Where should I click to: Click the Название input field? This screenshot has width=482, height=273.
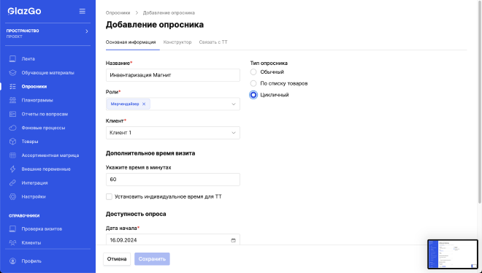[x=173, y=75]
